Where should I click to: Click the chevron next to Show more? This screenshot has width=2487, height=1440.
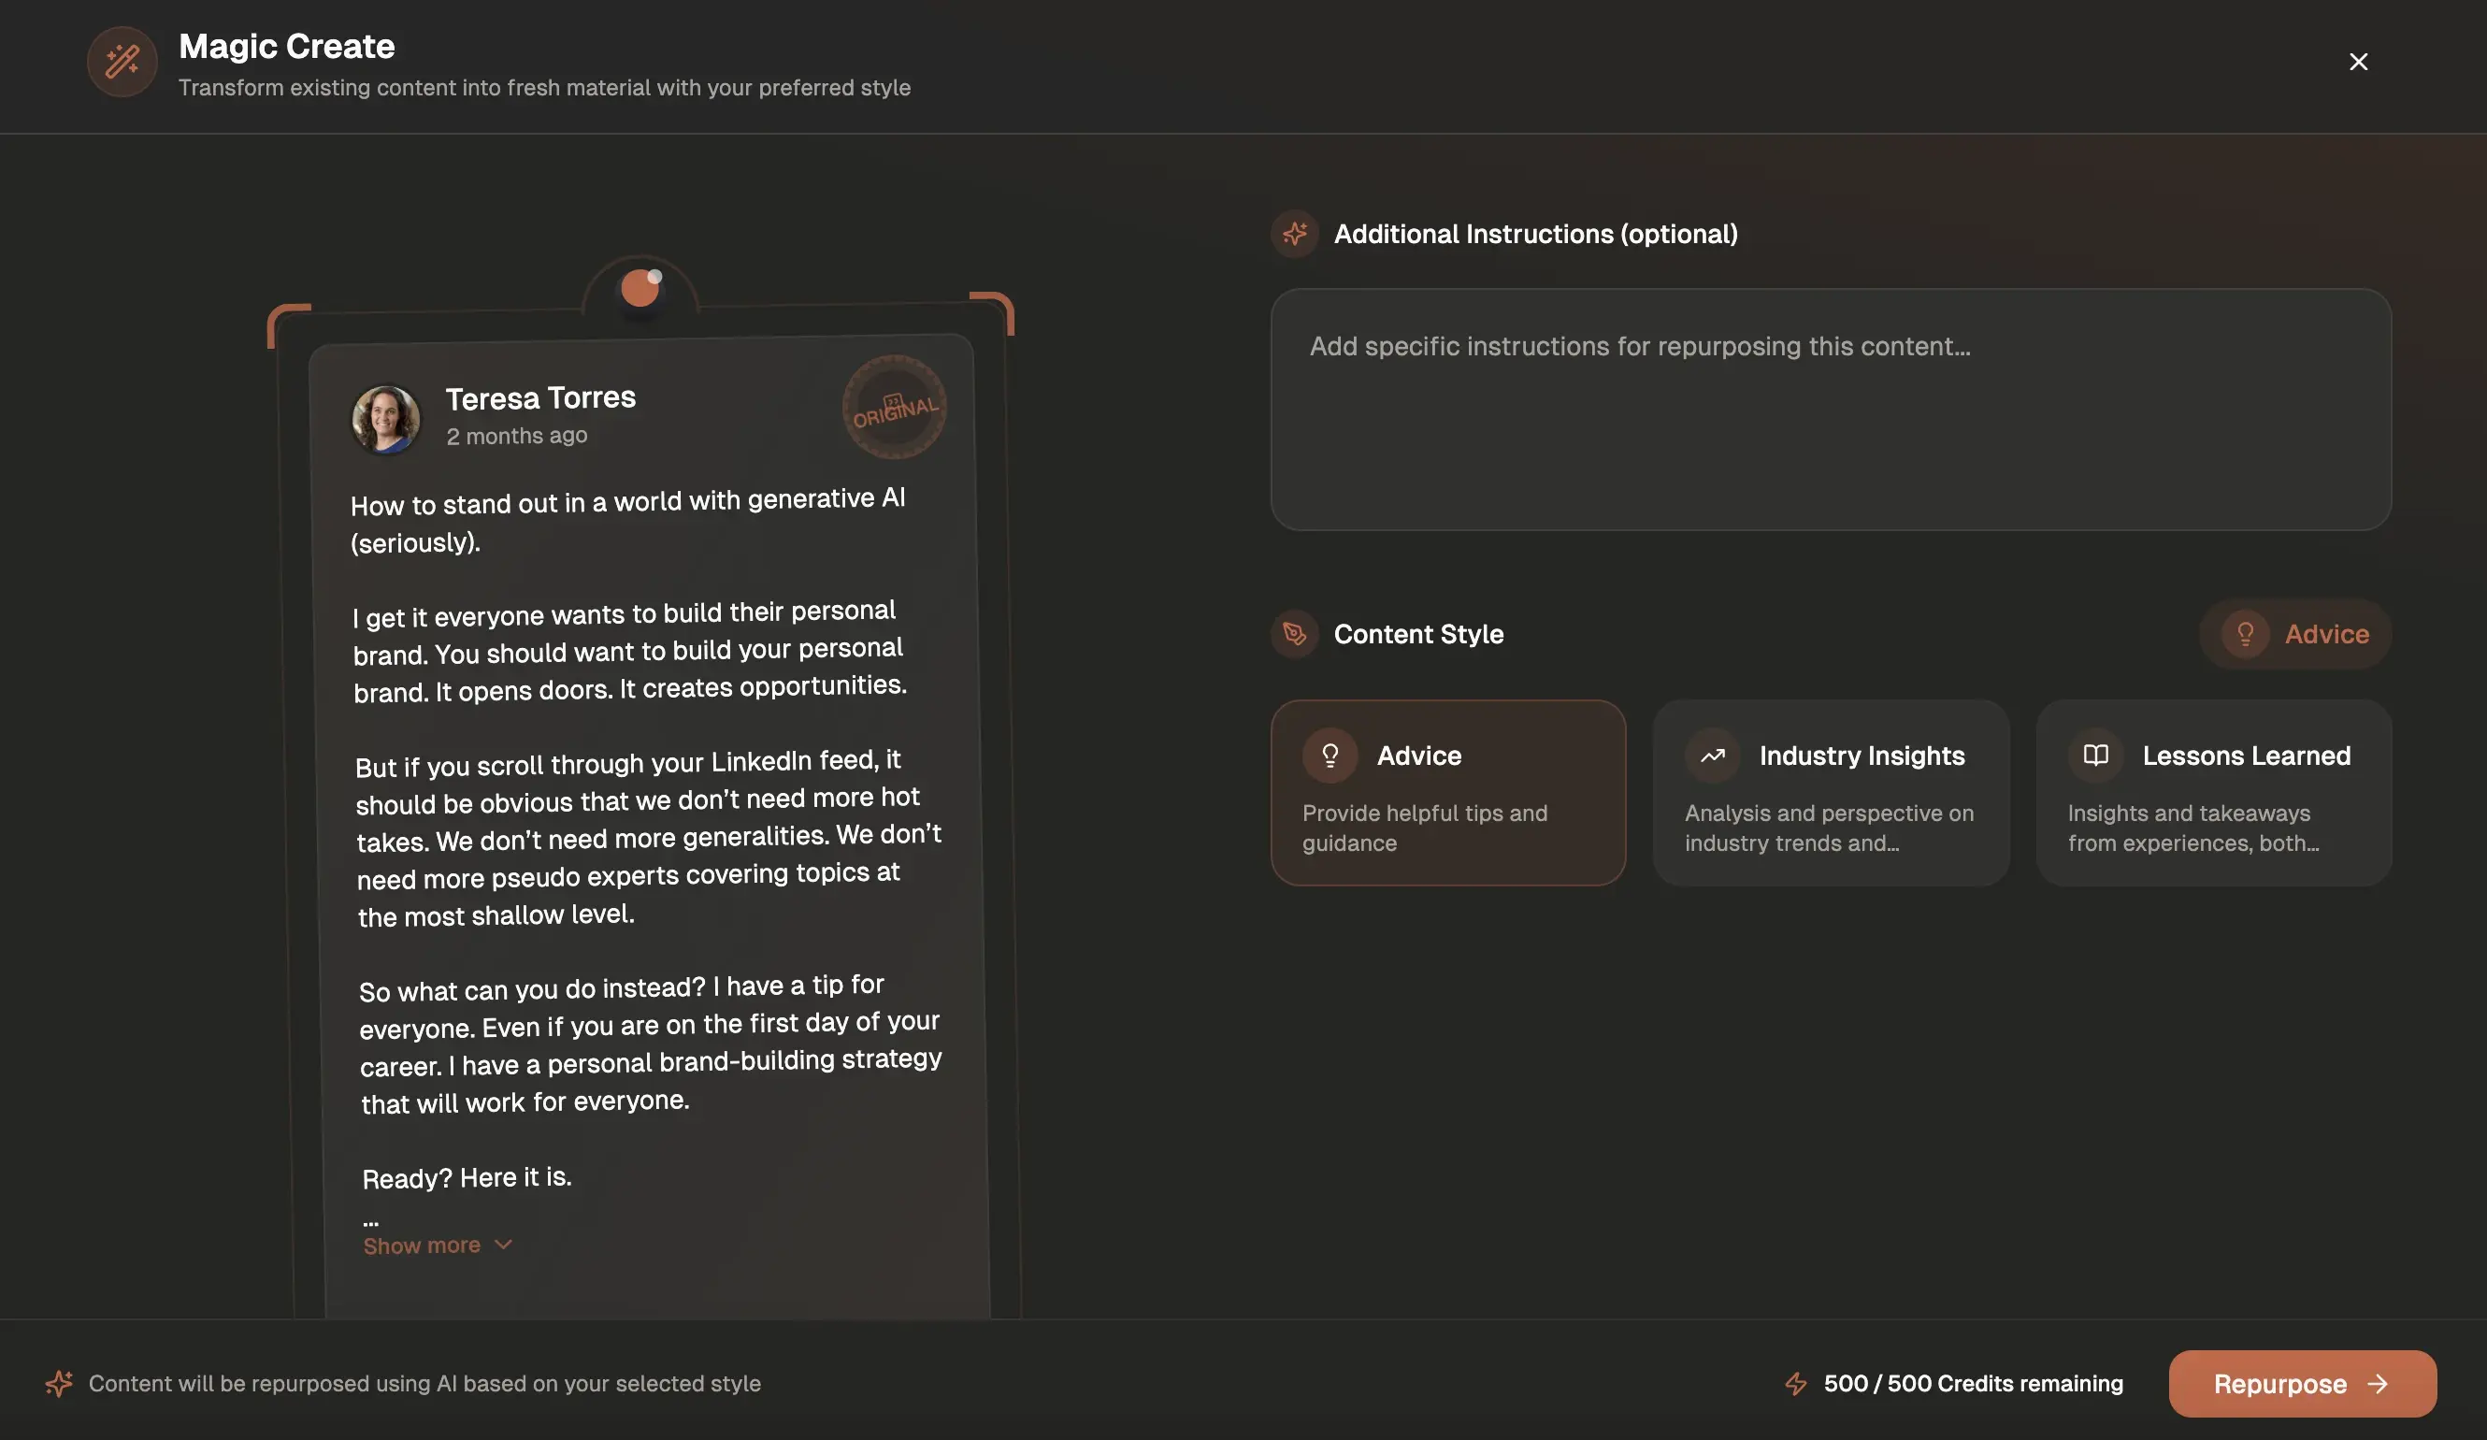[x=503, y=1245]
